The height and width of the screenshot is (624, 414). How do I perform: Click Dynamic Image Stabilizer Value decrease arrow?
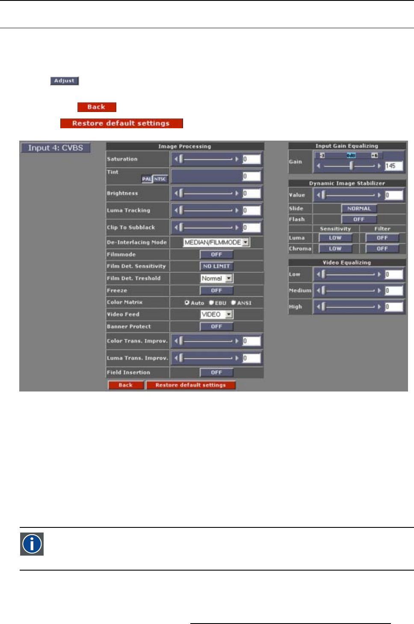pyautogui.click(x=318, y=195)
